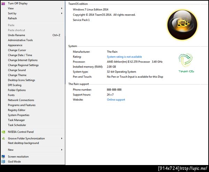Screen dimensions: 209x172
Task: Expand the View submenu arrow
Action: pyautogui.click(x=62, y=8)
